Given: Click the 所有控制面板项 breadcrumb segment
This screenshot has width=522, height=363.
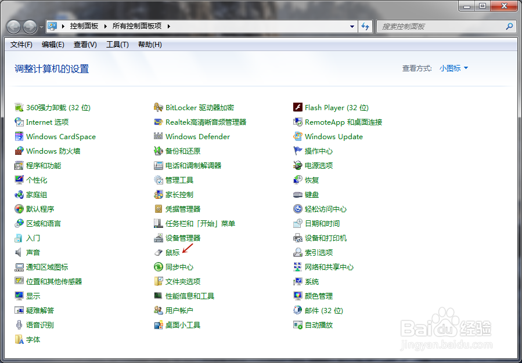Looking at the screenshot, I should click(x=137, y=26).
